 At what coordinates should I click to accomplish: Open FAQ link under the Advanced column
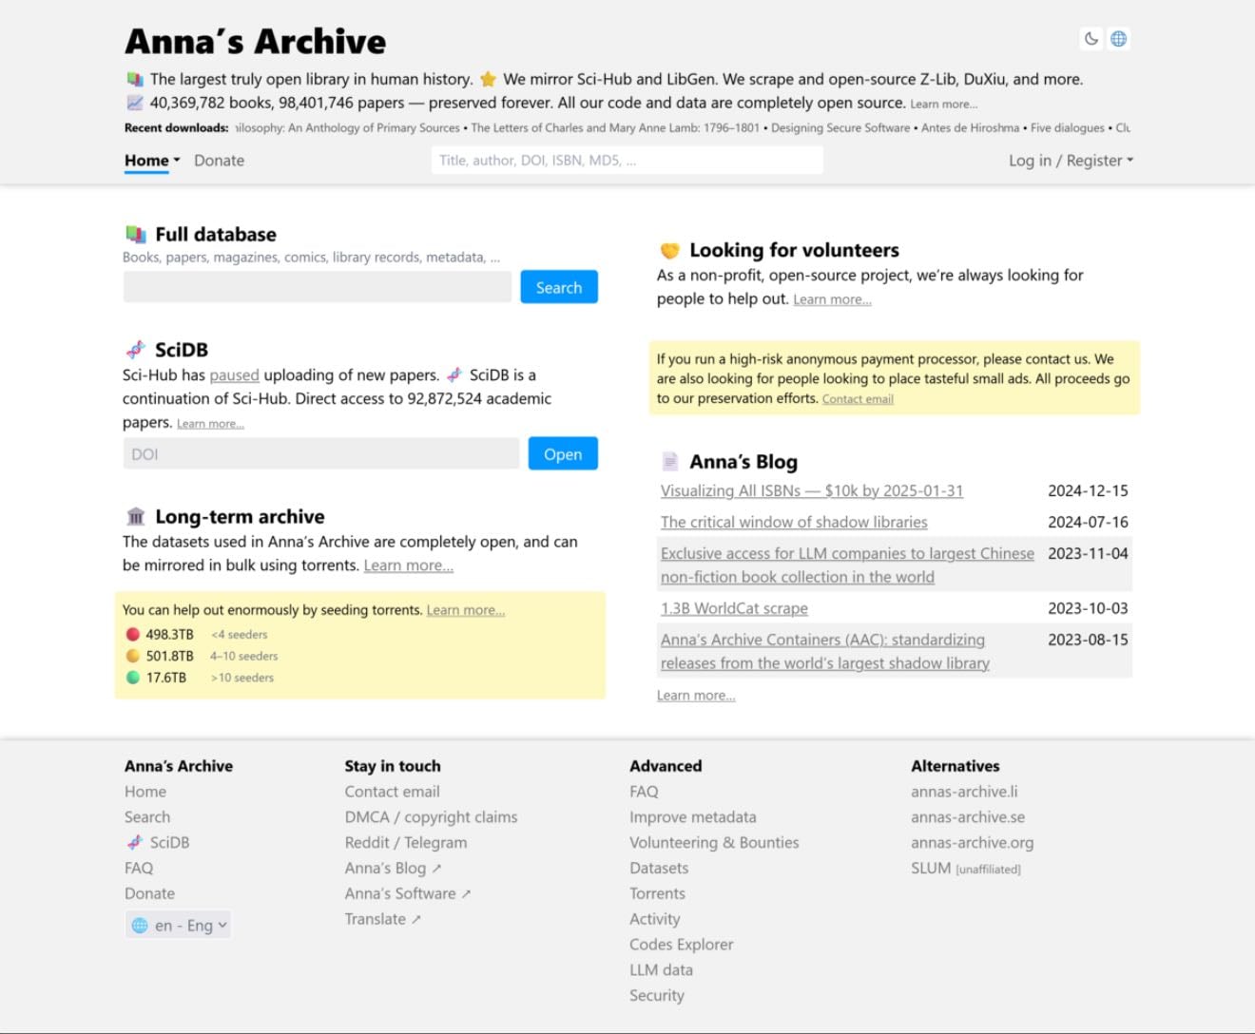pyautogui.click(x=644, y=792)
